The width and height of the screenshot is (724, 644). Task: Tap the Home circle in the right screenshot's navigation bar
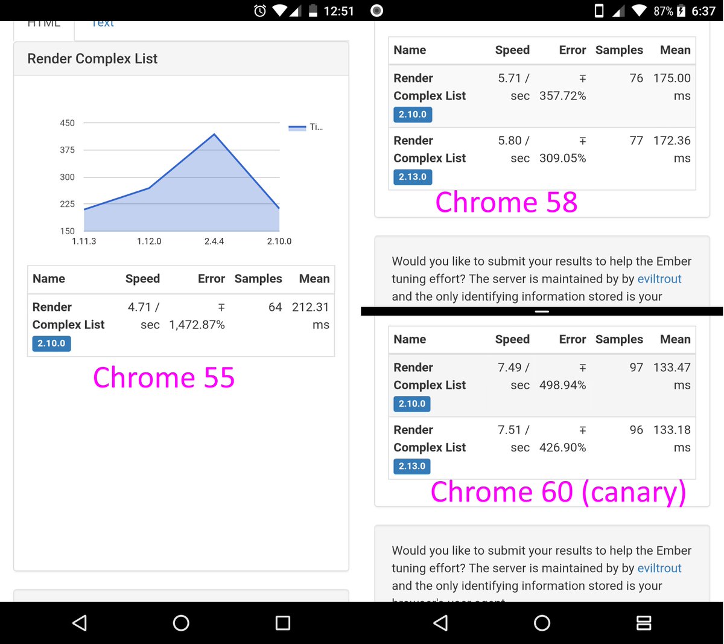pos(542,623)
